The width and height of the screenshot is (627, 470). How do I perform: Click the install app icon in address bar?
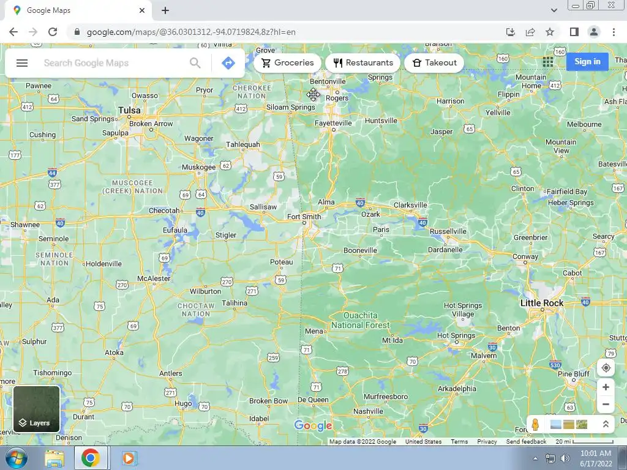pos(511,32)
